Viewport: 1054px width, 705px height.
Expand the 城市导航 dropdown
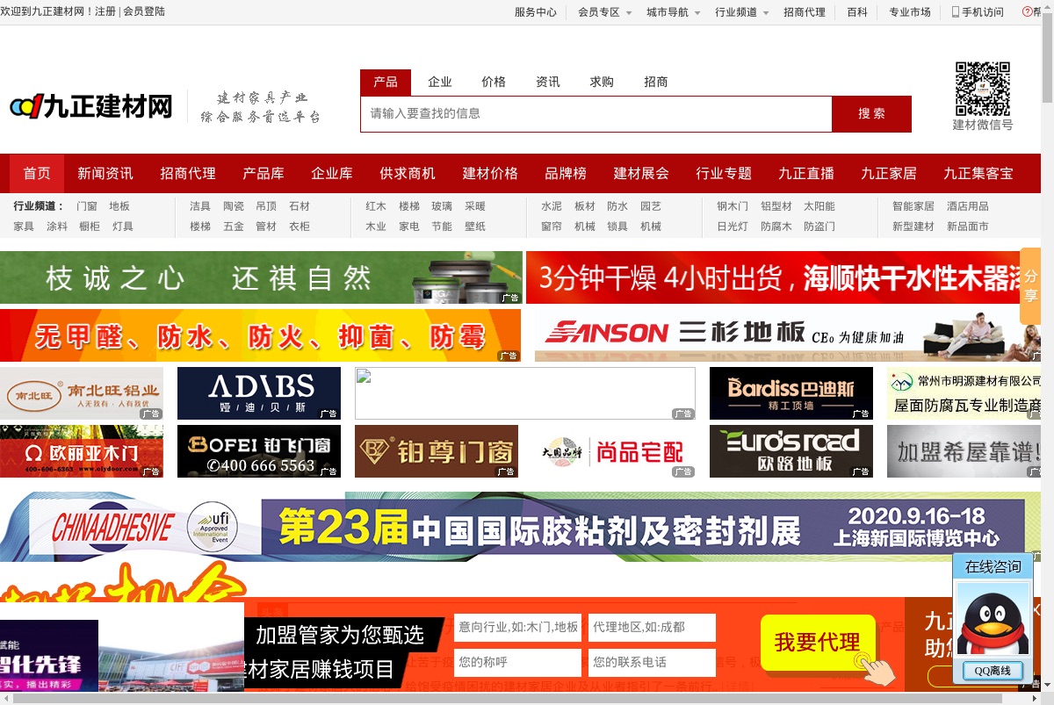coord(673,12)
